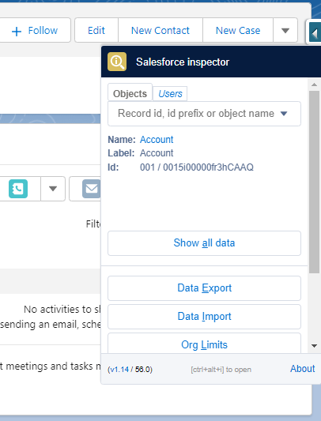This screenshot has height=421, width=321.
Task: Click the v1.14 version link
Action: pos(119,370)
